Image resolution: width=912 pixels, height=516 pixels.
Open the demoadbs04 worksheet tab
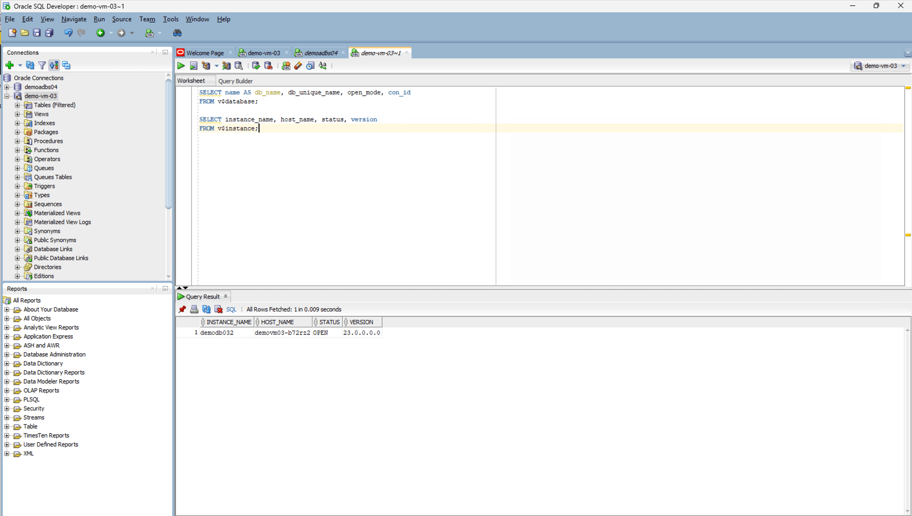(320, 52)
